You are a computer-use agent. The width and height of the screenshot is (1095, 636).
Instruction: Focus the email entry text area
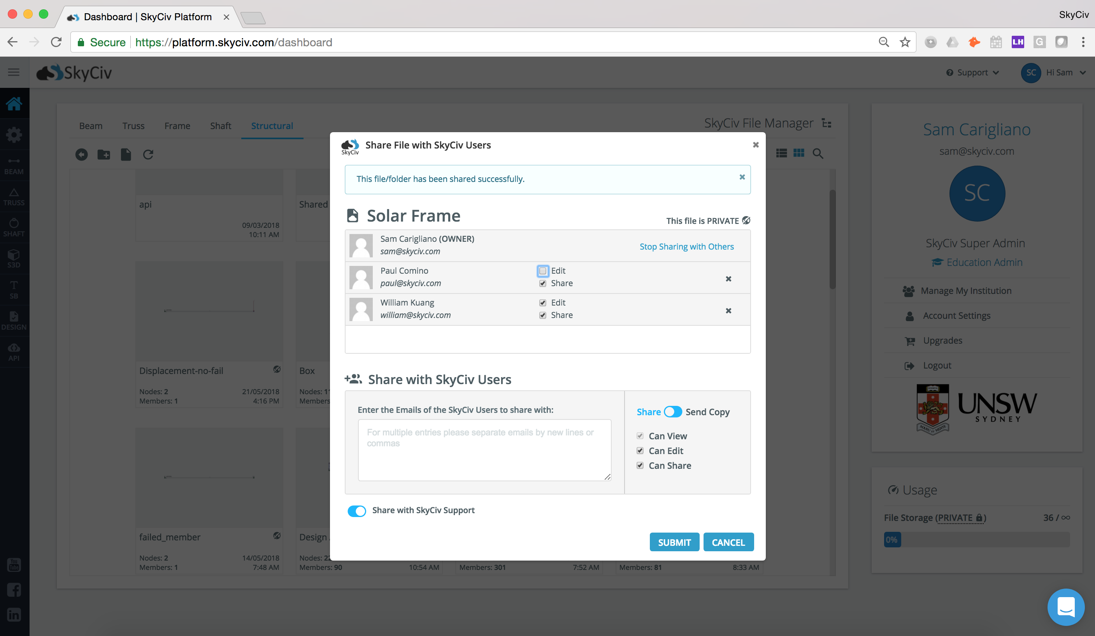click(x=484, y=450)
